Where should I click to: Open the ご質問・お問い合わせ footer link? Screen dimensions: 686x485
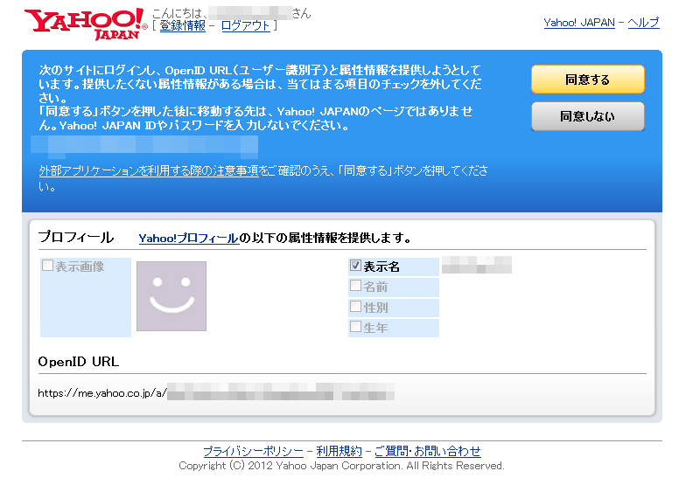click(x=427, y=451)
